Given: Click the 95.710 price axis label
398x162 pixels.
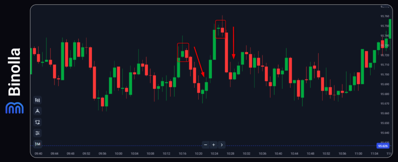Looking at the screenshot, I should [x=385, y=65].
